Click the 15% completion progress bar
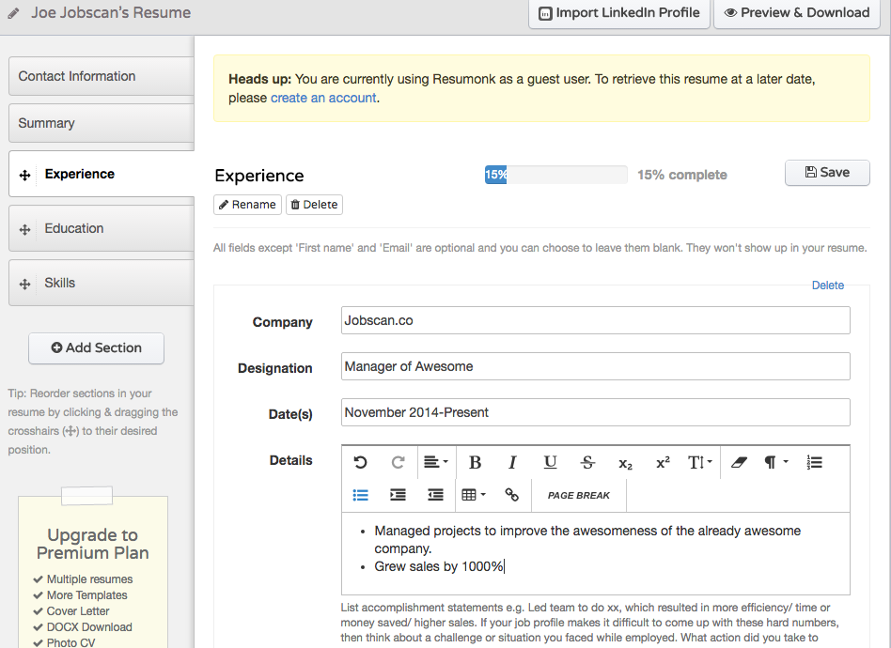Screen dimensions: 891x648 point(555,175)
